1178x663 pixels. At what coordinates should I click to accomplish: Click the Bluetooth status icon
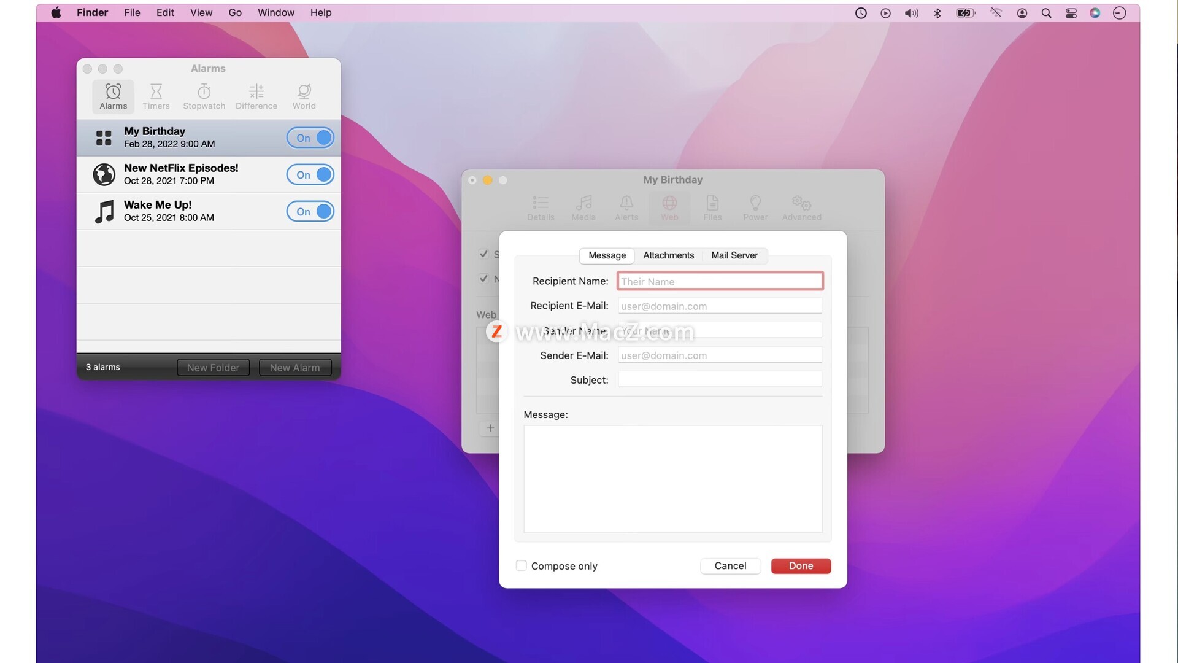pyautogui.click(x=937, y=13)
